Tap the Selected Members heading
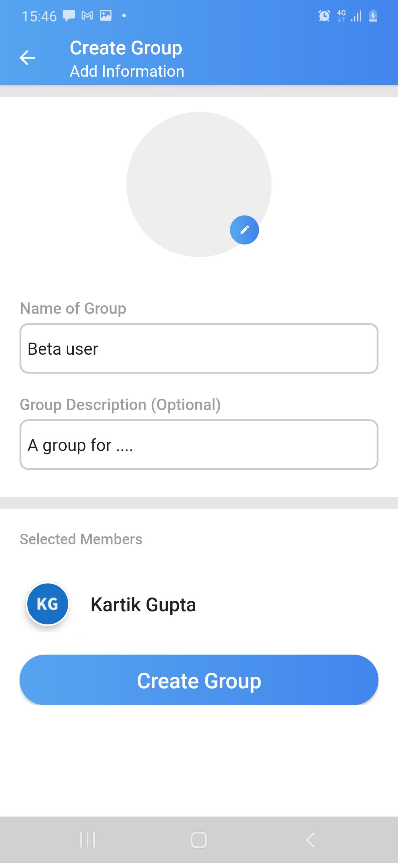Viewport: 398px width, 863px height. [x=81, y=539]
